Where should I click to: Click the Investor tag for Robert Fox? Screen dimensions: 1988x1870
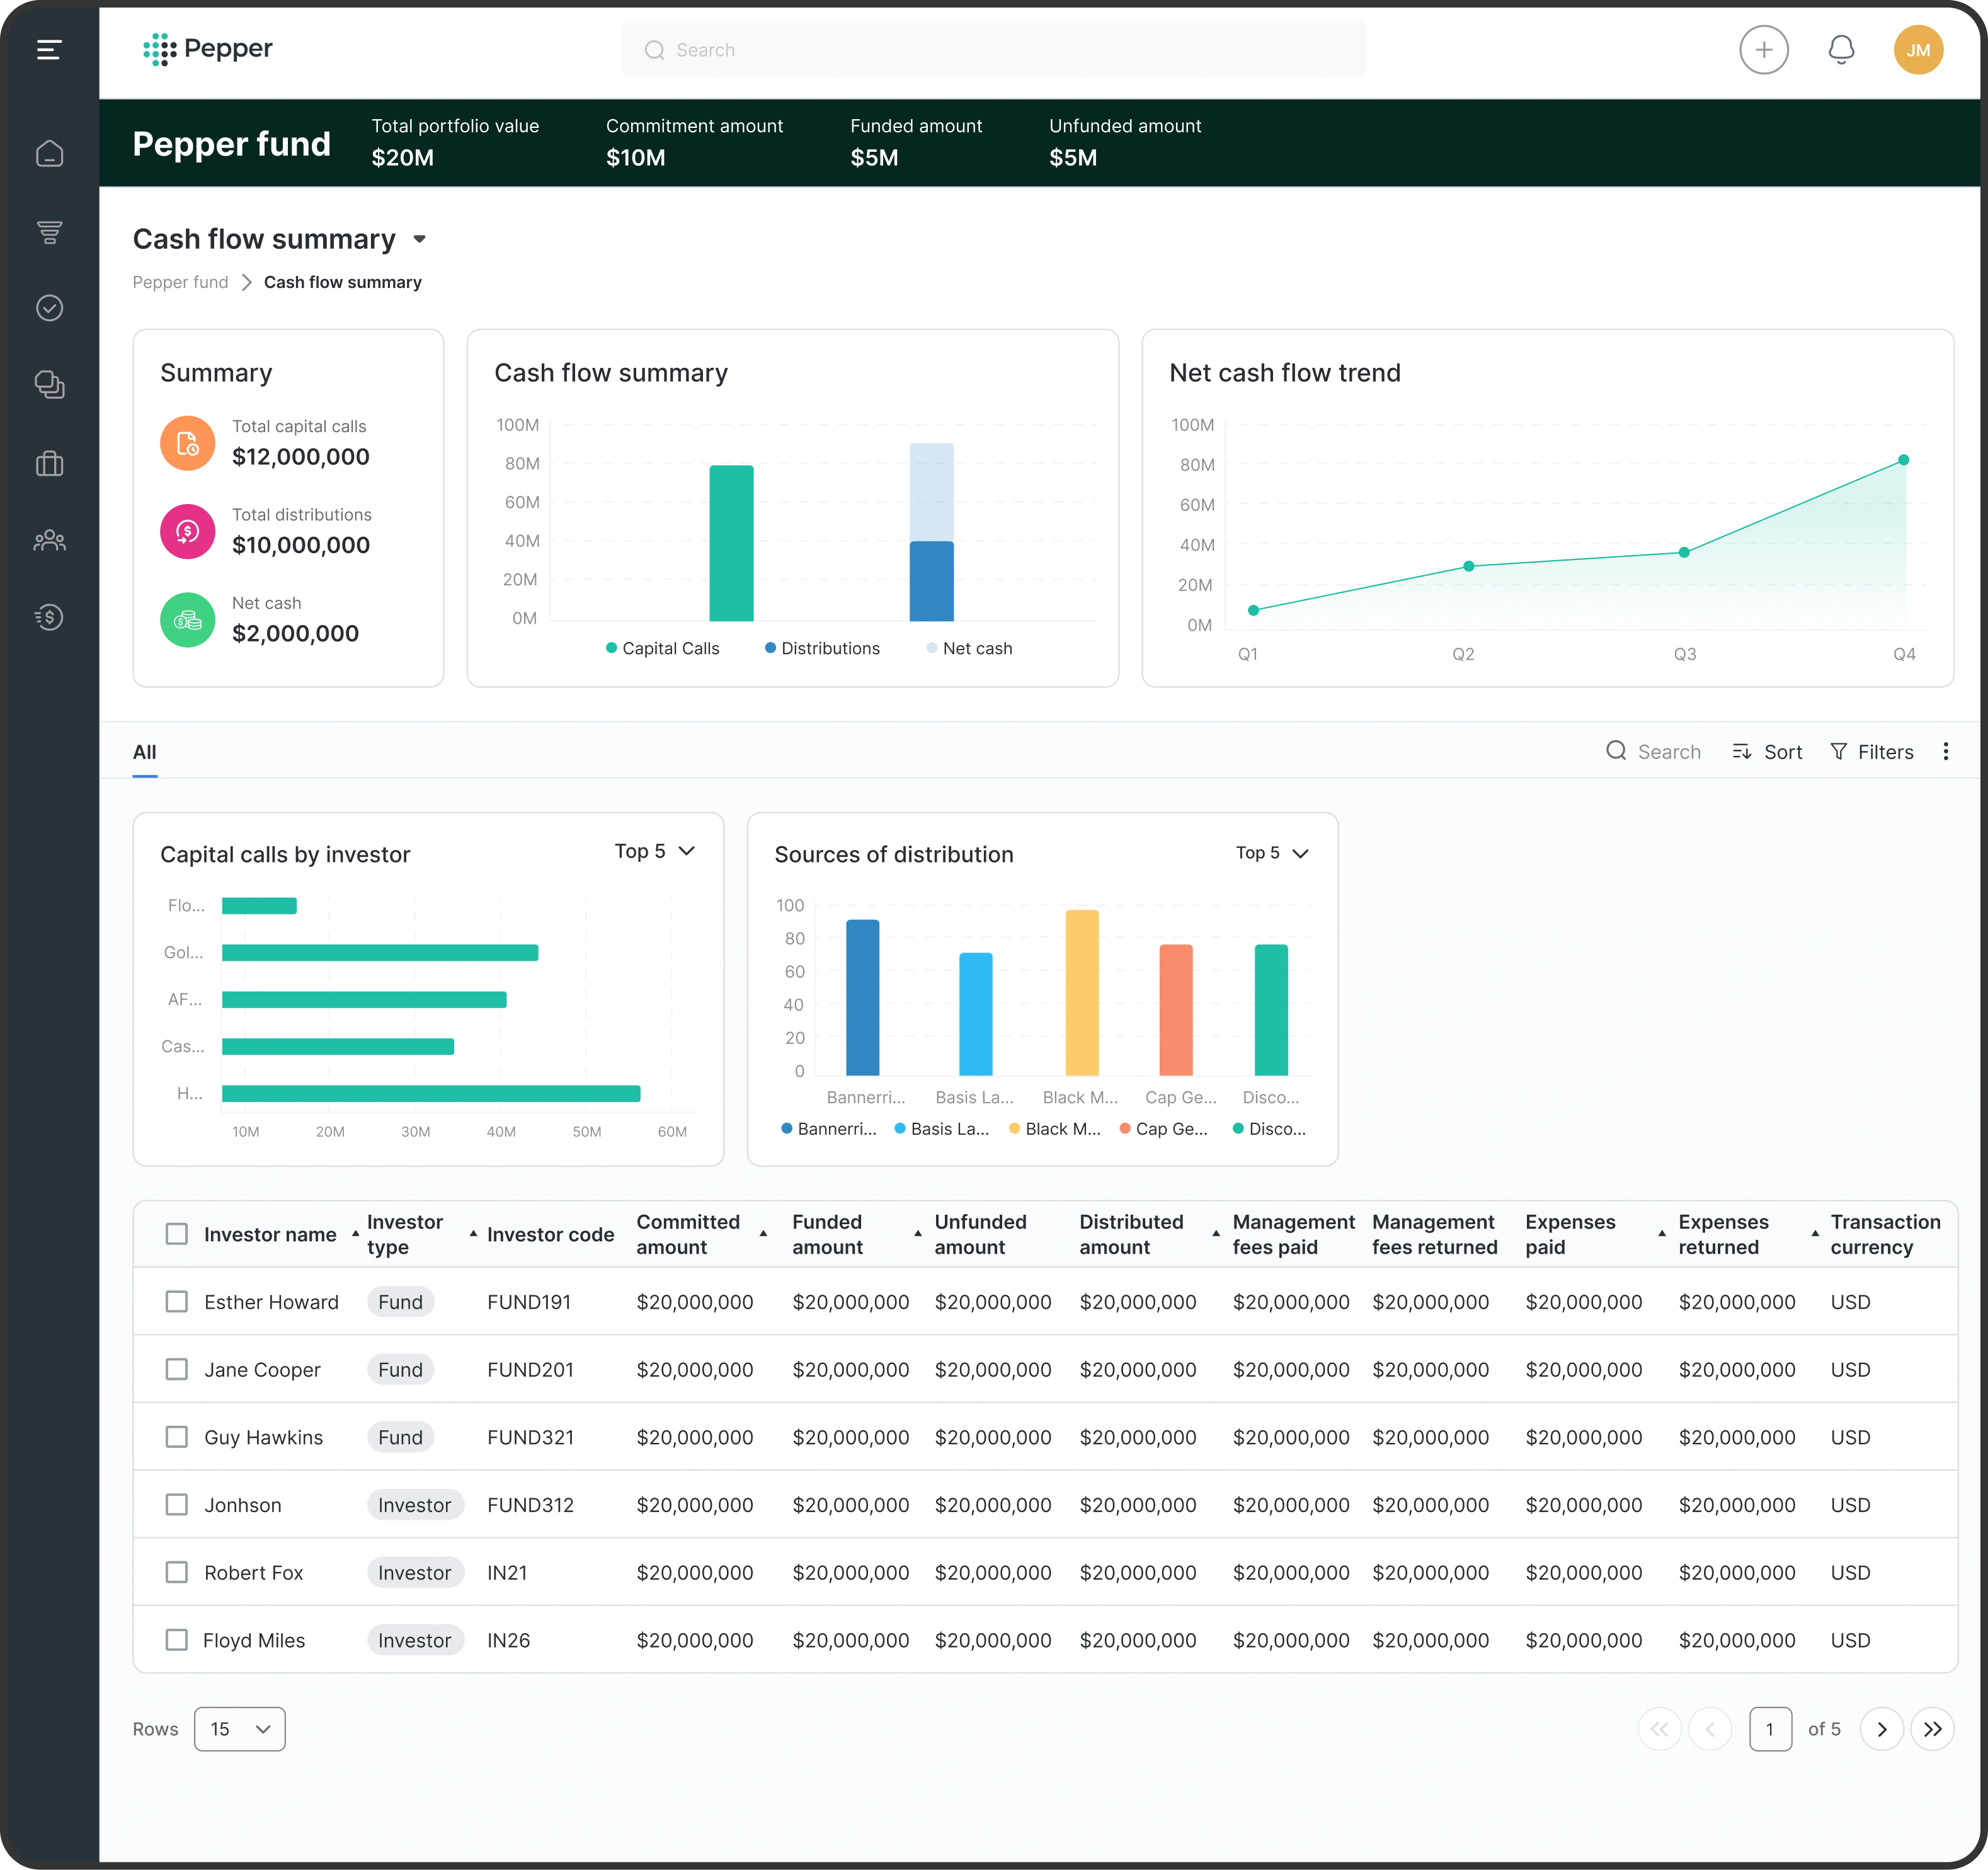point(414,1572)
